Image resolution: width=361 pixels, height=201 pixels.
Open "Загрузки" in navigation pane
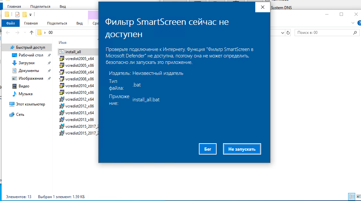(x=26, y=63)
